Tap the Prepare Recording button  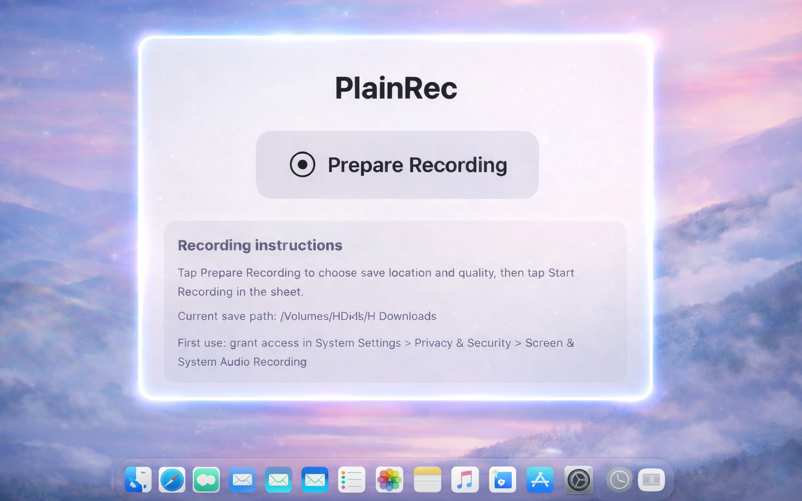click(397, 165)
